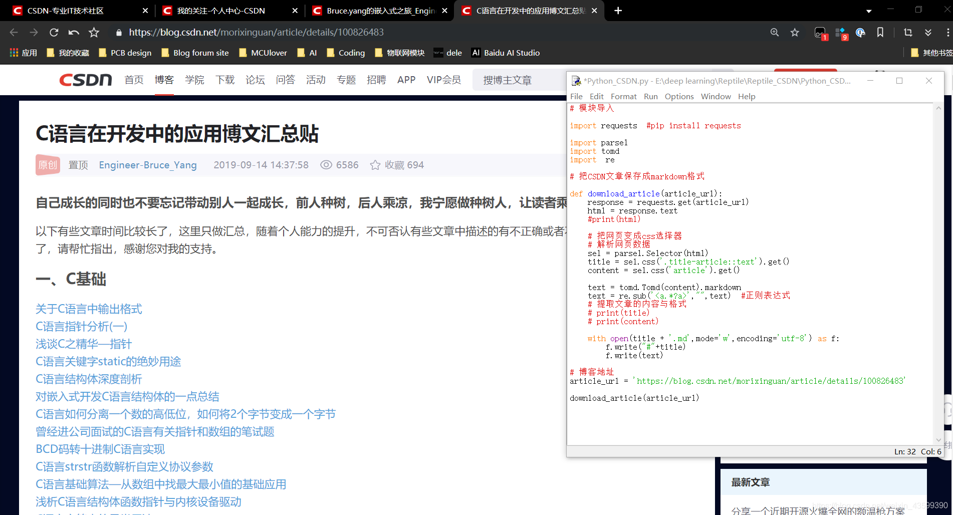The image size is (953, 515).
Task: Reload the current page
Action: (x=54, y=32)
